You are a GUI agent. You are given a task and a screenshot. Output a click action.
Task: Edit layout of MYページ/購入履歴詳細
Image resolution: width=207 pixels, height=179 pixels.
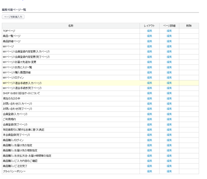(149, 72)
